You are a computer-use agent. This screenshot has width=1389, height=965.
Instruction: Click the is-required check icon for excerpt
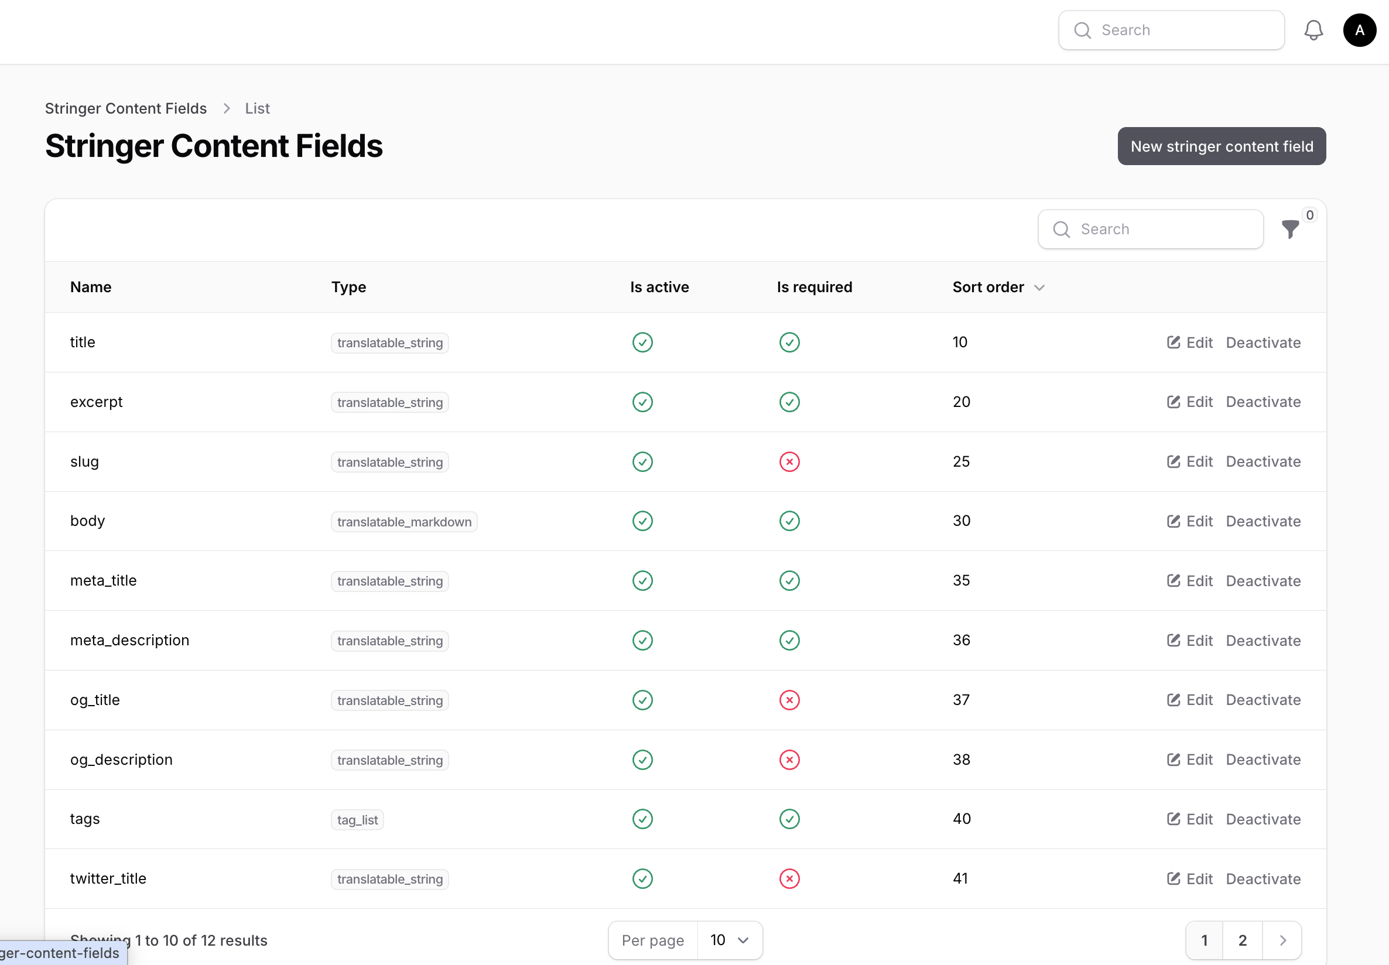pos(789,402)
